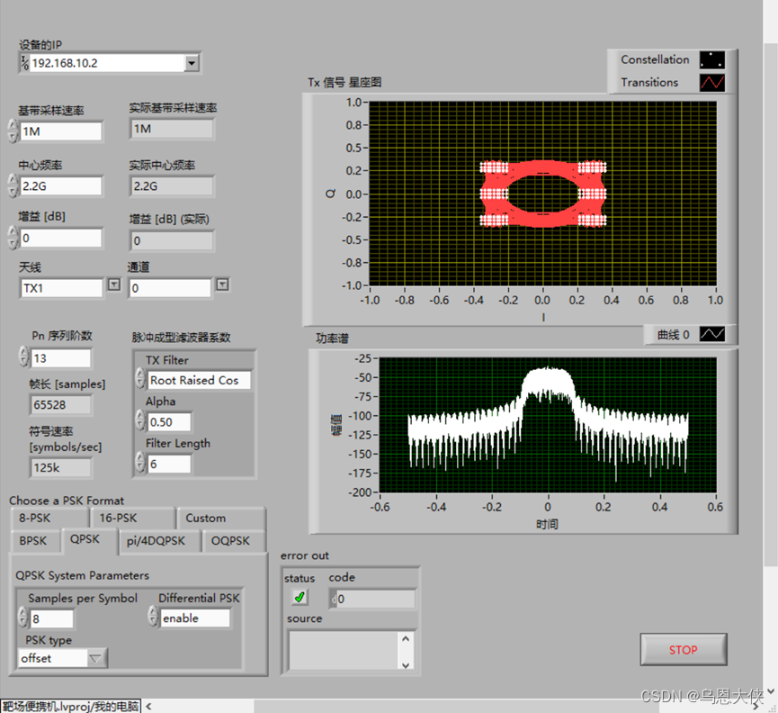
Task: Click the 增益 [dB] (实际) indicator
Action: [x=171, y=240]
